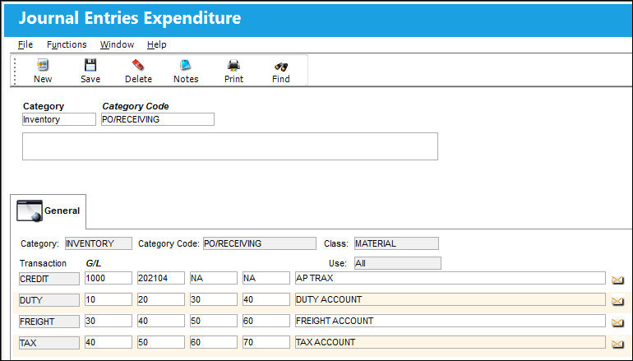Image resolution: width=633 pixels, height=361 pixels.
Task: Click the top Category Code field PO/RECEIVING
Action: [158, 119]
